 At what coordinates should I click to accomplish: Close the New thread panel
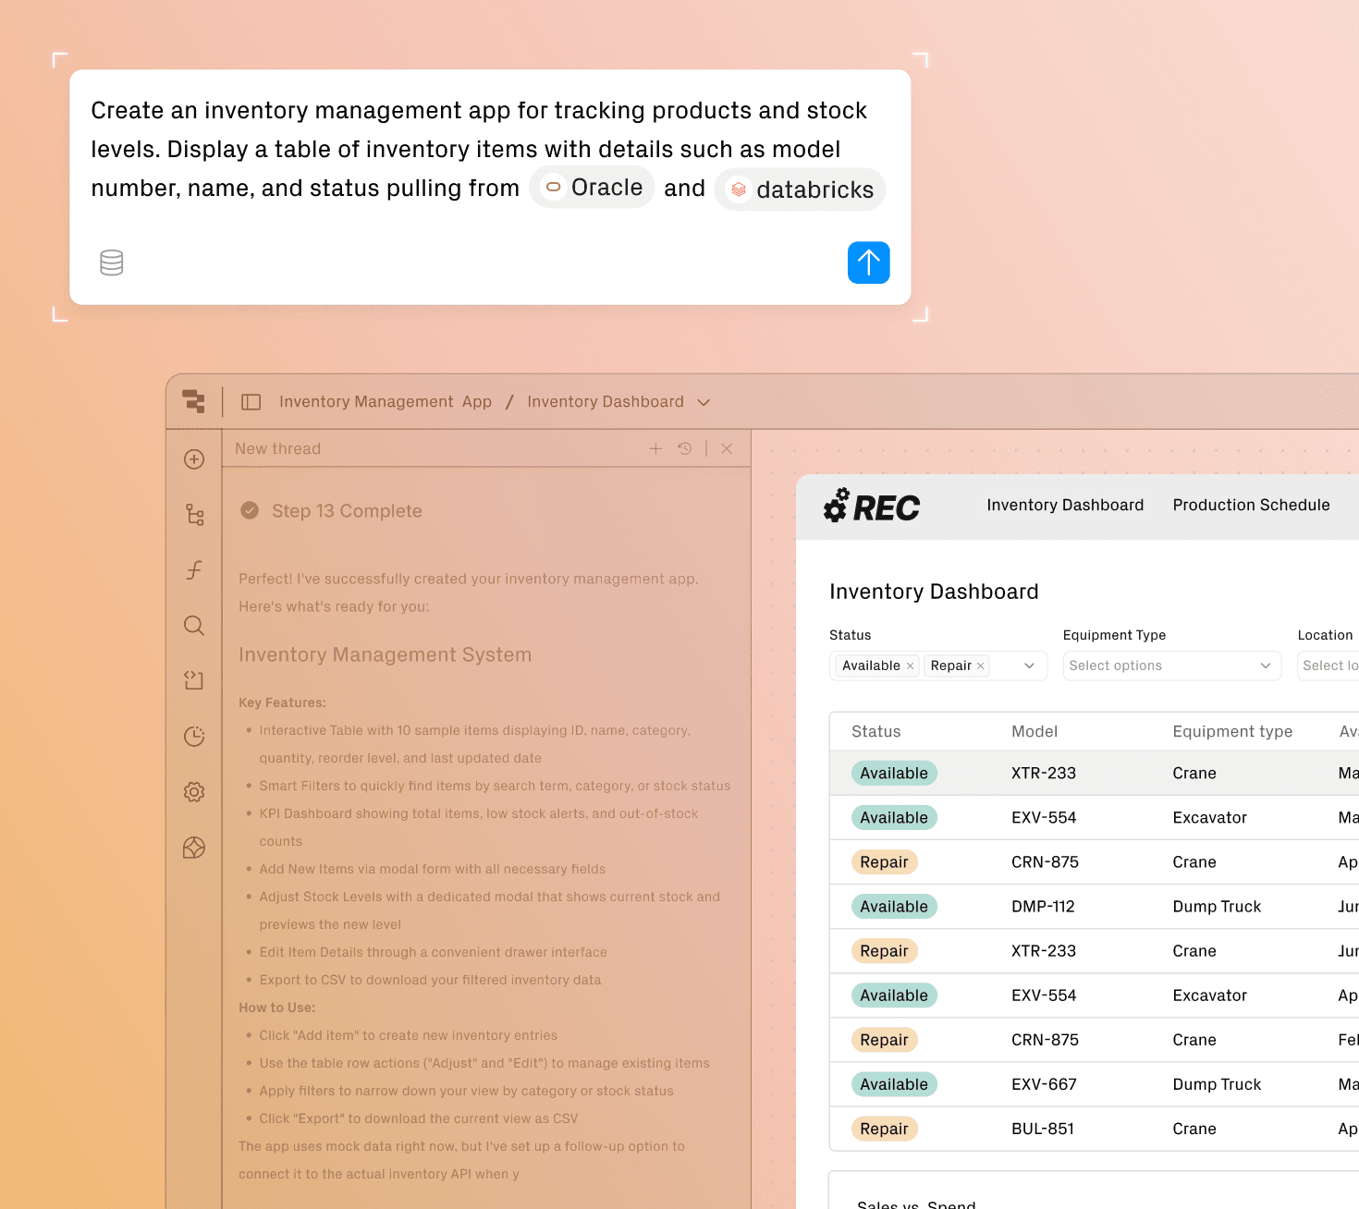point(727,448)
